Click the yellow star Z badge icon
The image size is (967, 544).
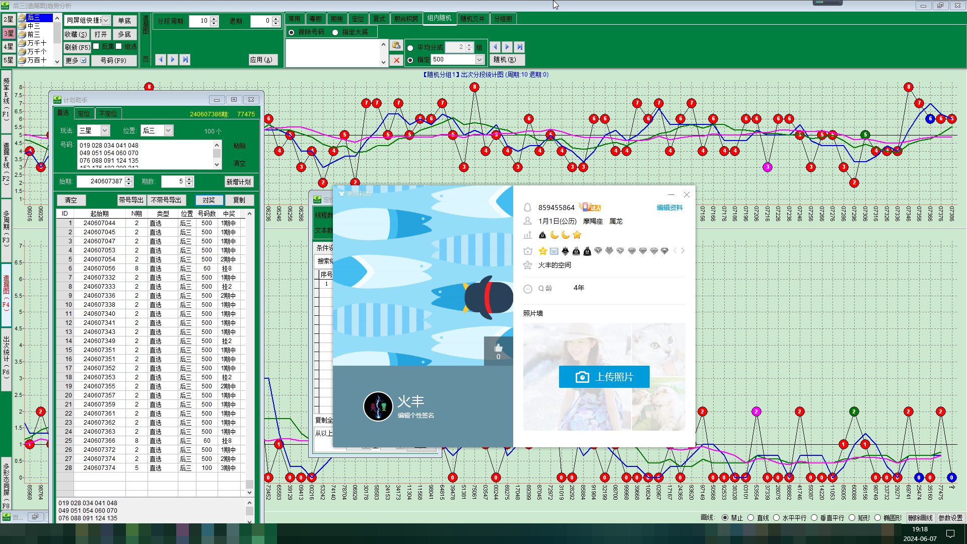542,251
